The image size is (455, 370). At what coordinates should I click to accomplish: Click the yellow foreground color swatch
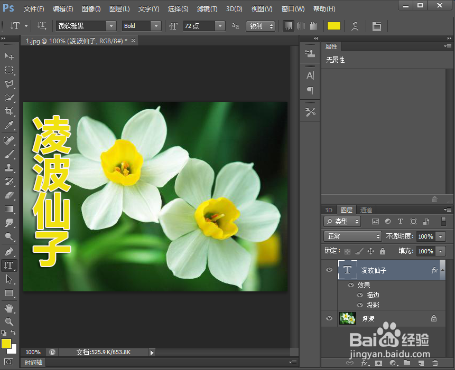(x=6, y=344)
